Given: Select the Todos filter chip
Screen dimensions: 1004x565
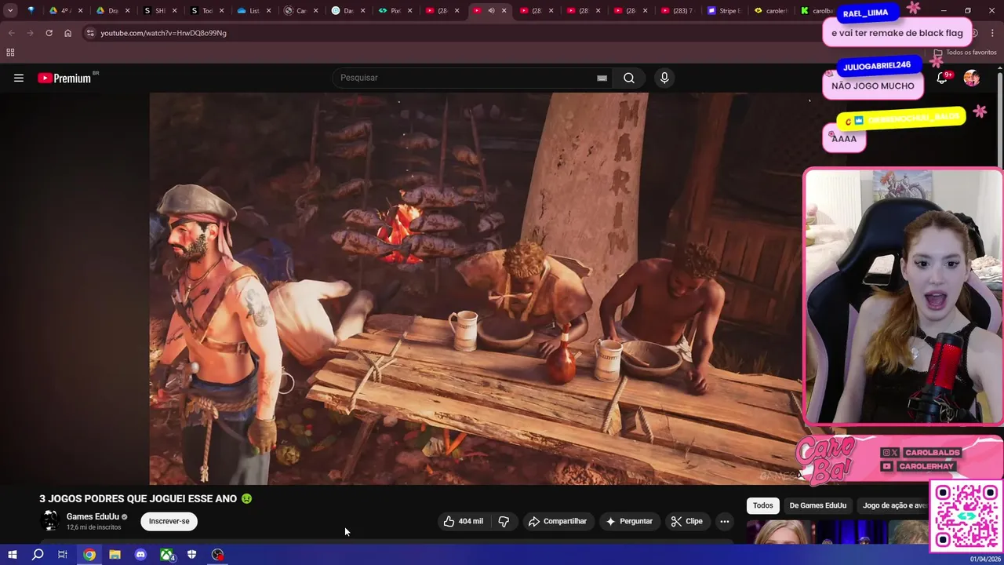Looking at the screenshot, I should tap(762, 505).
